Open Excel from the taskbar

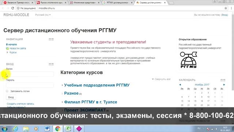pos(68,129)
